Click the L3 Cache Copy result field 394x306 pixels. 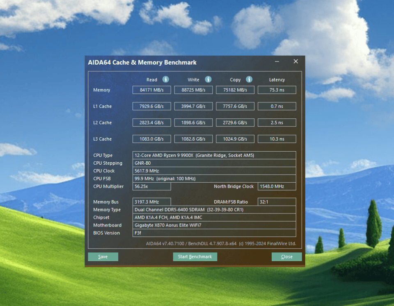pyautogui.click(x=235, y=139)
